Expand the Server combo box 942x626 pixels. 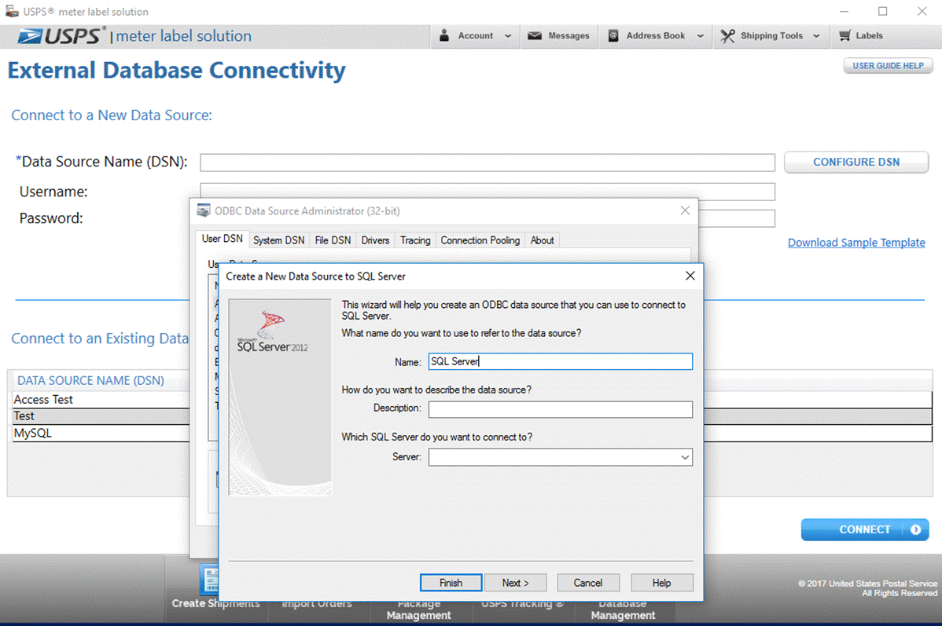tap(684, 457)
